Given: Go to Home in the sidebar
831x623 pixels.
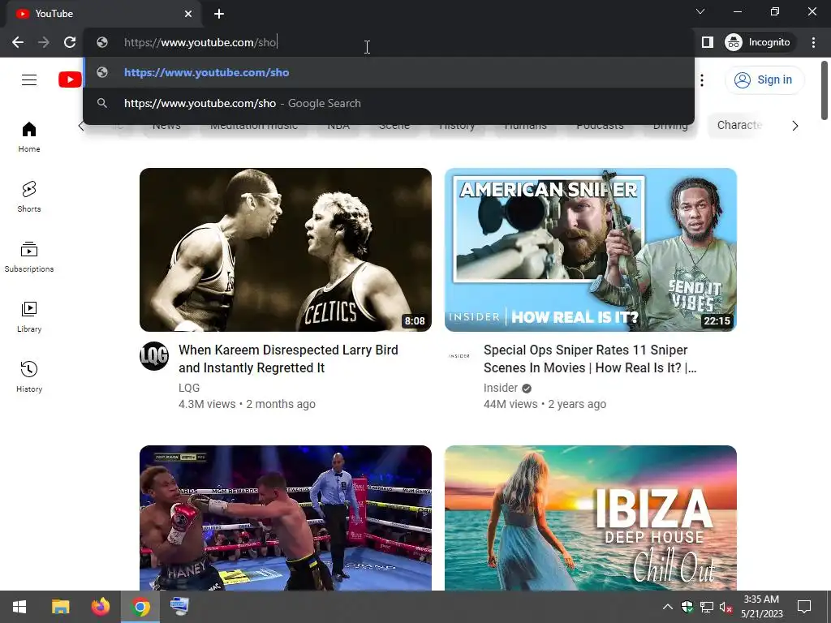Looking at the screenshot, I should 29,137.
